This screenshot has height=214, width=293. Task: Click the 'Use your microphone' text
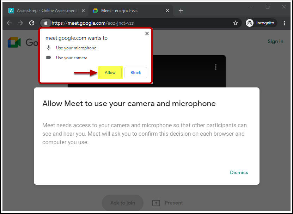tap(76, 48)
